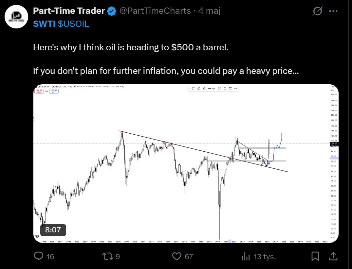This screenshot has height=269, width=352.
Task: Bookmark this oil chart post
Action: (315, 256)
